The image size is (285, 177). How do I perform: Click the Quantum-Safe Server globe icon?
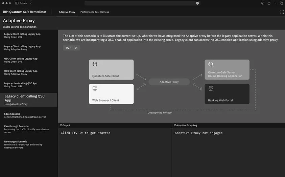[211, 64]
